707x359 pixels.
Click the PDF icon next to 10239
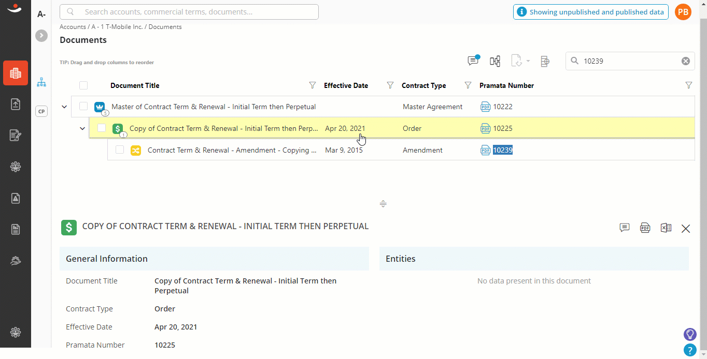pos(485,150)
